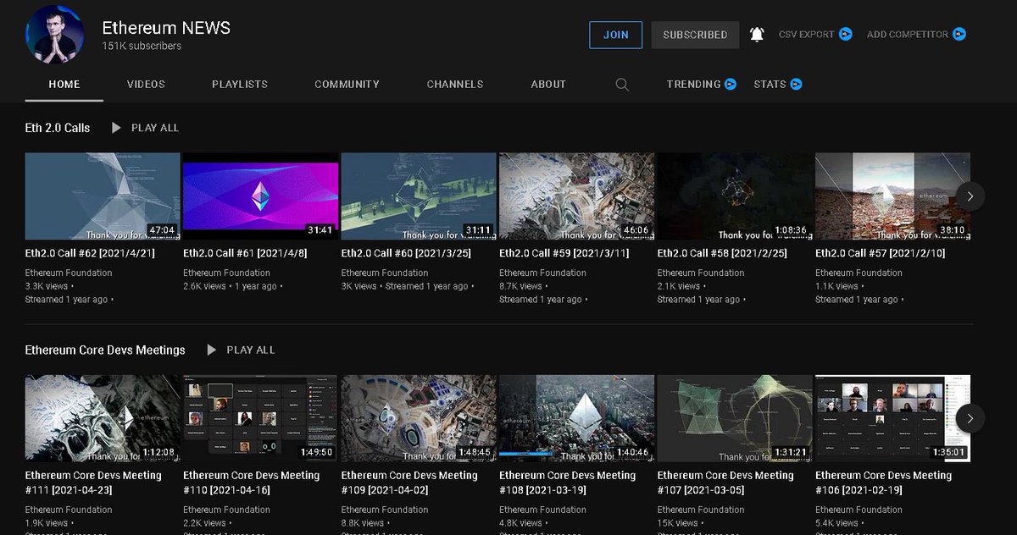Click the CSV EXPORT text
Viewport: 1017px width, 535px height.
(807, 35)
